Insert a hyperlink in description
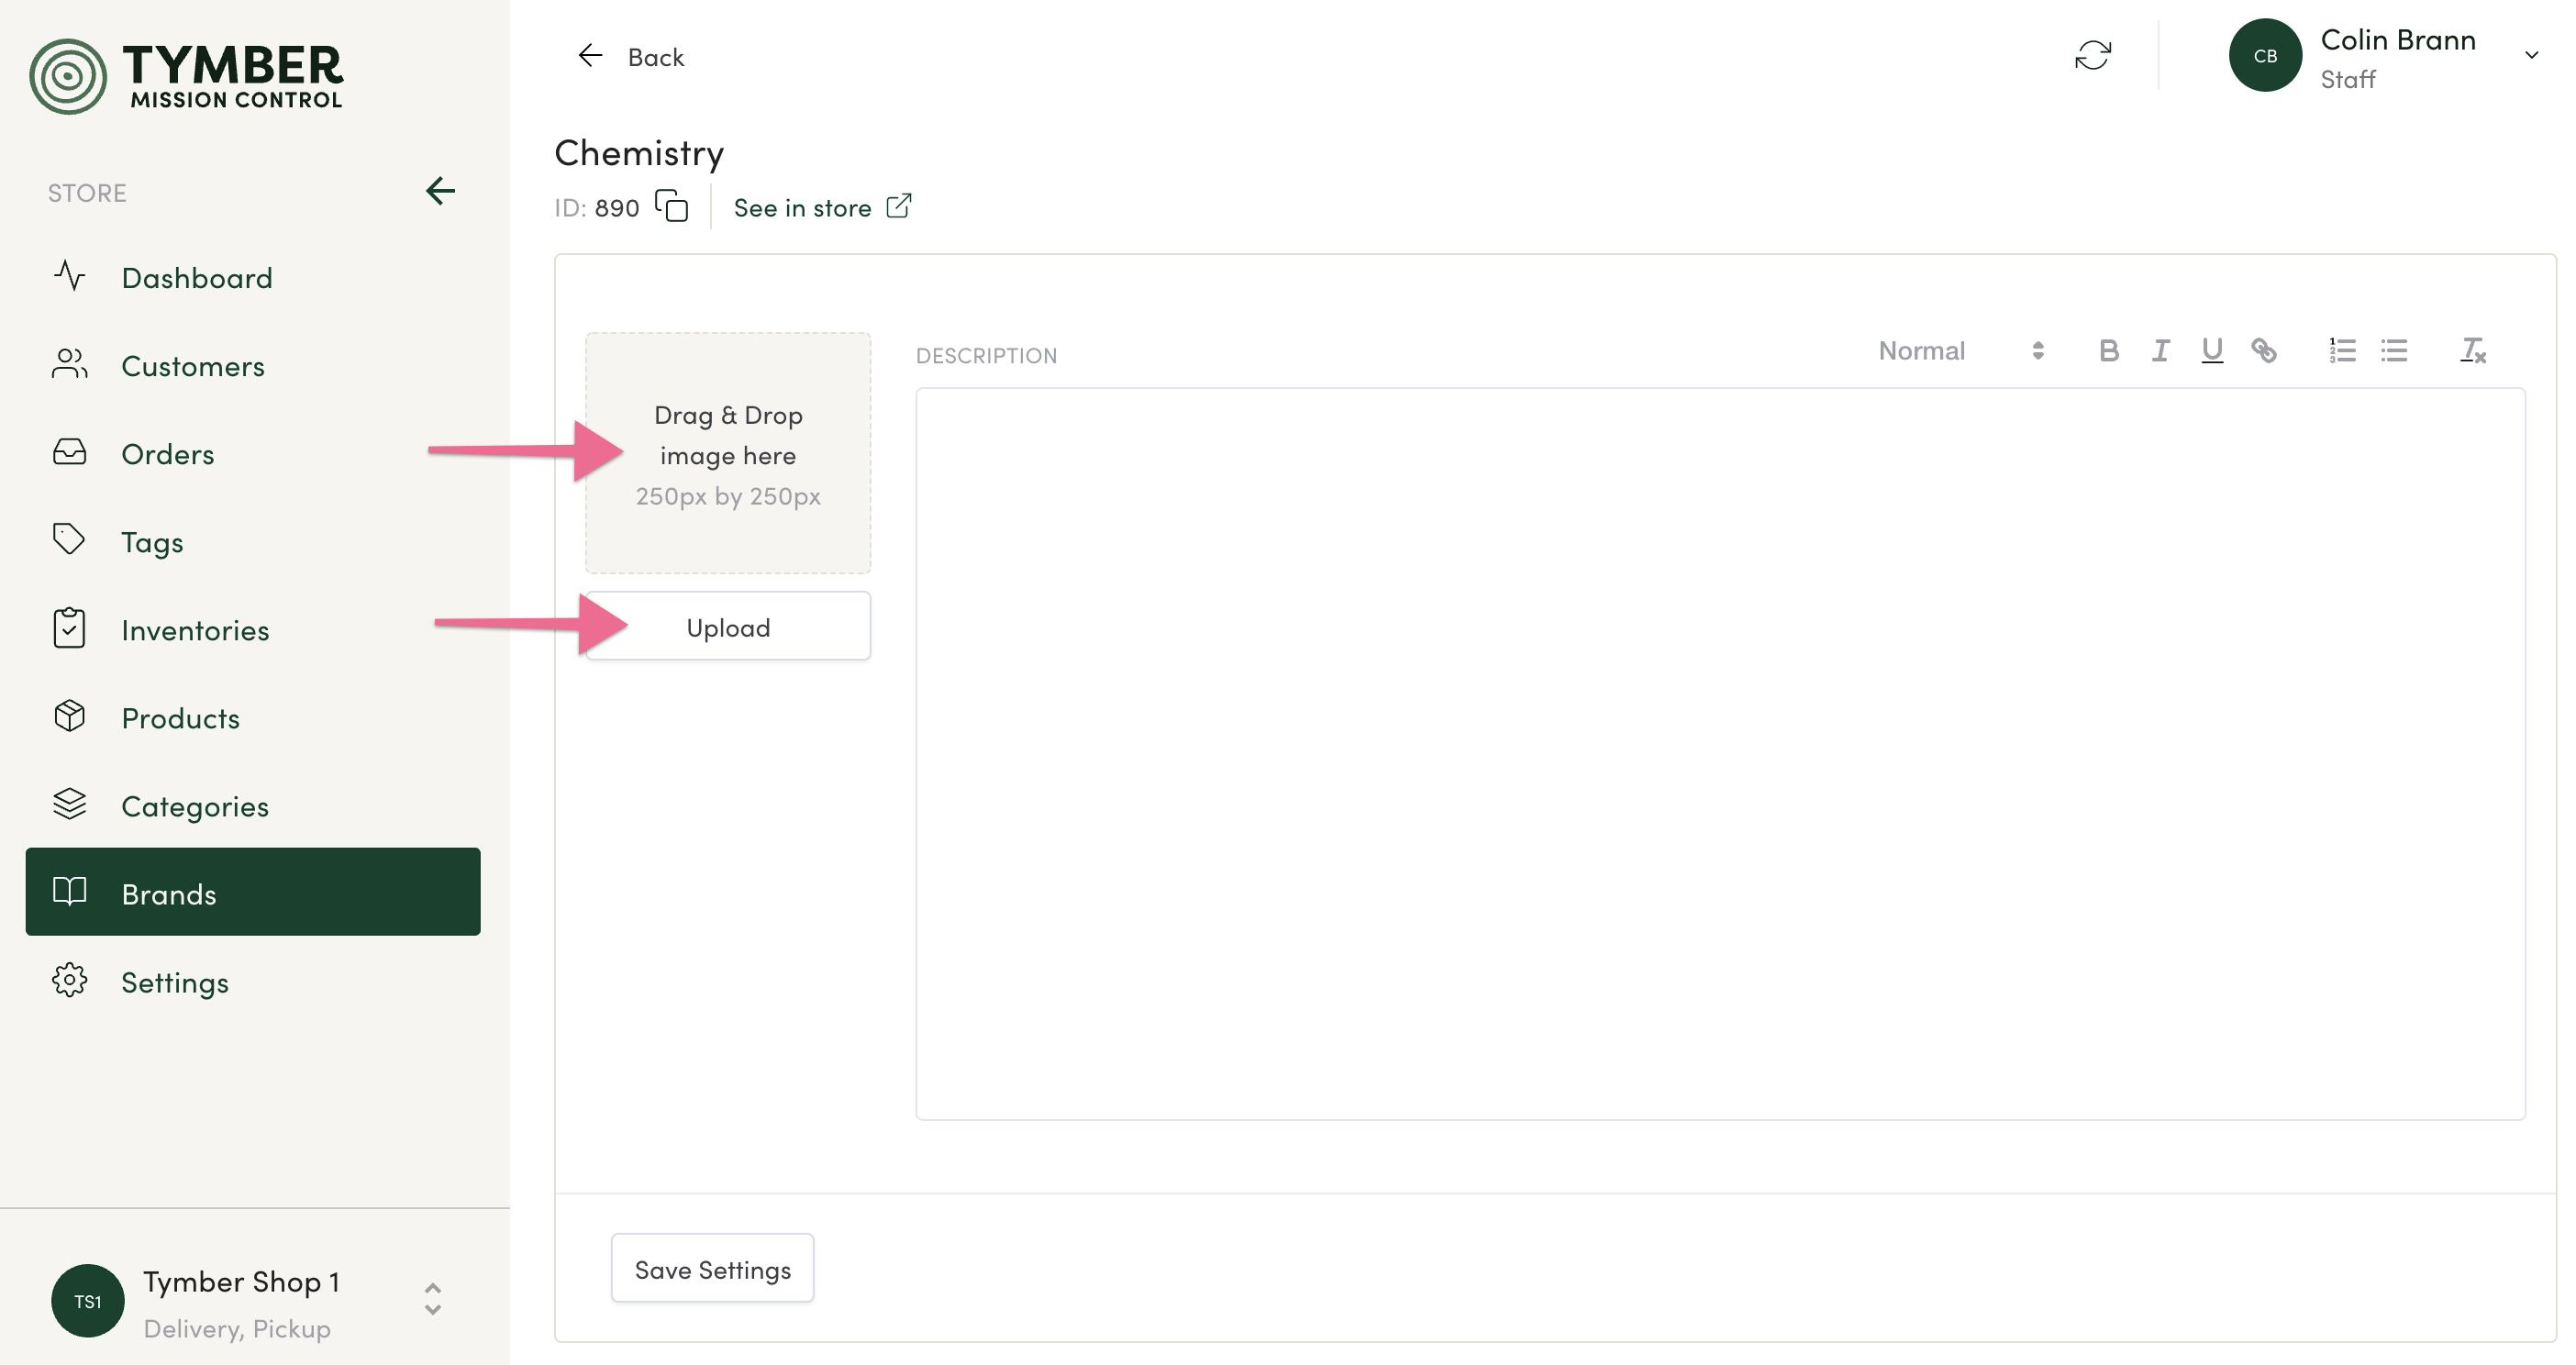The image size is (2576, 1365). 2264,351
